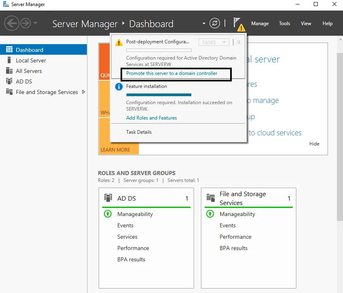
Task: Click the cloud services link in welcome tile
Action: (275, 133)
